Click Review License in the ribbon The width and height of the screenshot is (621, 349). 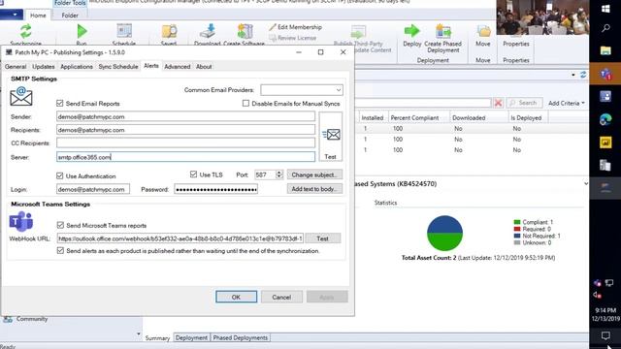(x=293, y=38)
